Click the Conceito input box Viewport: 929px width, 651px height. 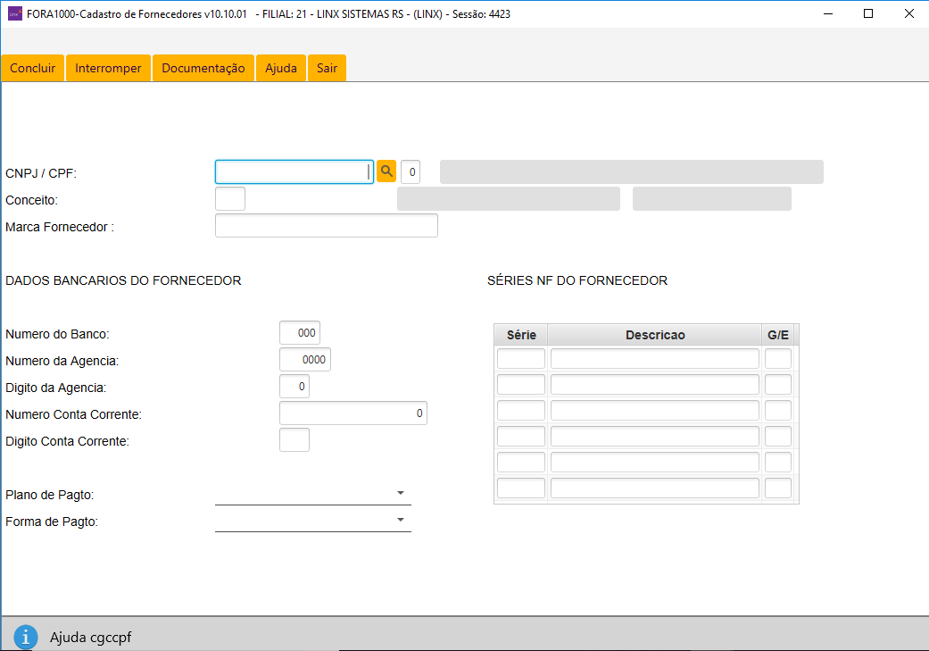230,198
